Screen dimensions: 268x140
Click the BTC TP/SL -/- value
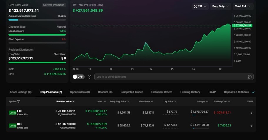[x=252, y=126]
